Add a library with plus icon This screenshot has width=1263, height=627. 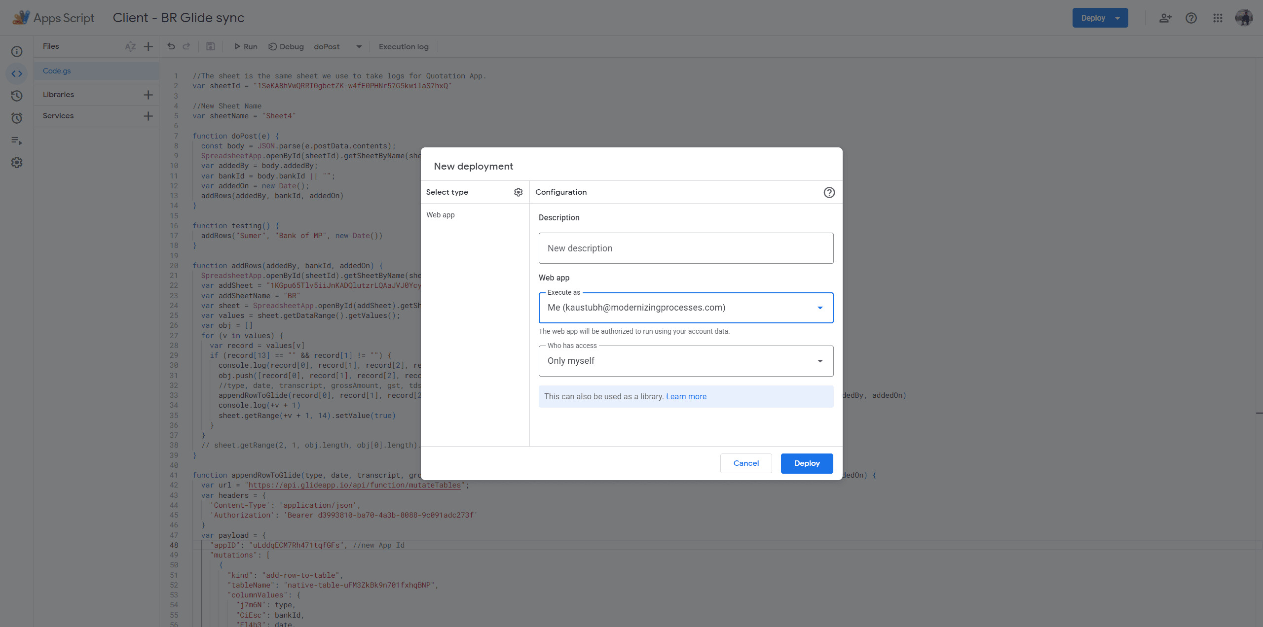pos(148,95)
